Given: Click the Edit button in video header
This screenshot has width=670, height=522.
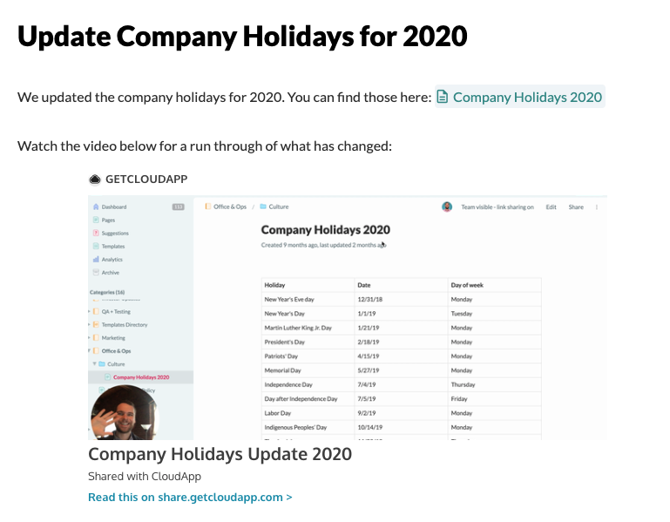Looking at the screenshot, I should [551, 207].
